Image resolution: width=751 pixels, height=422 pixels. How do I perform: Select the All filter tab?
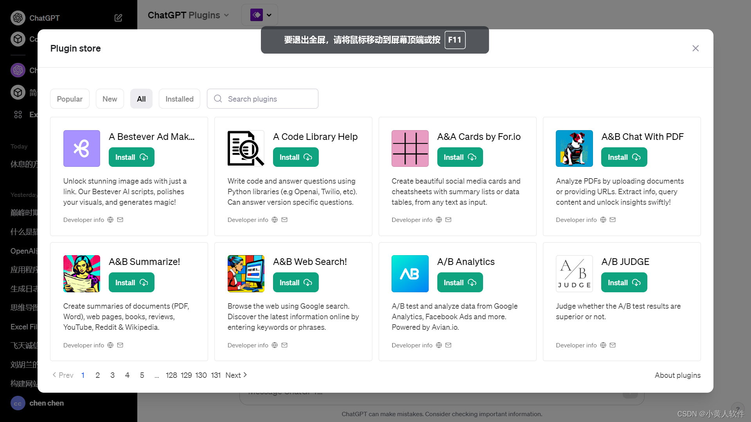pyautogui.click(x=141, y=99)
